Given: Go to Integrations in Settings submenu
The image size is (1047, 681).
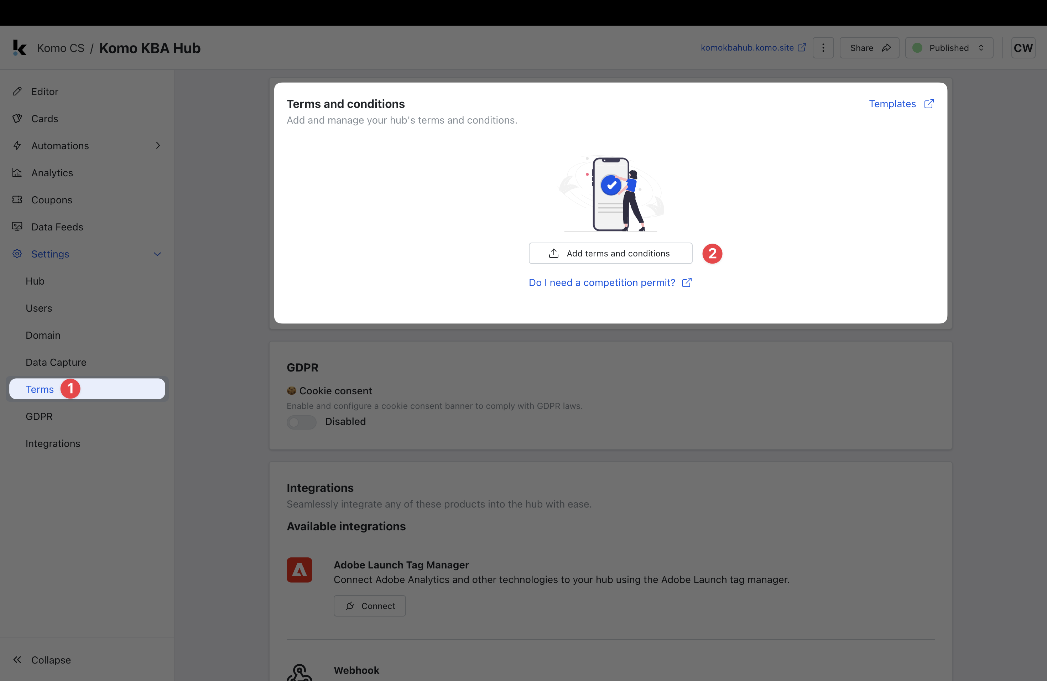Looking at the screenshot, I should point(53,443).
